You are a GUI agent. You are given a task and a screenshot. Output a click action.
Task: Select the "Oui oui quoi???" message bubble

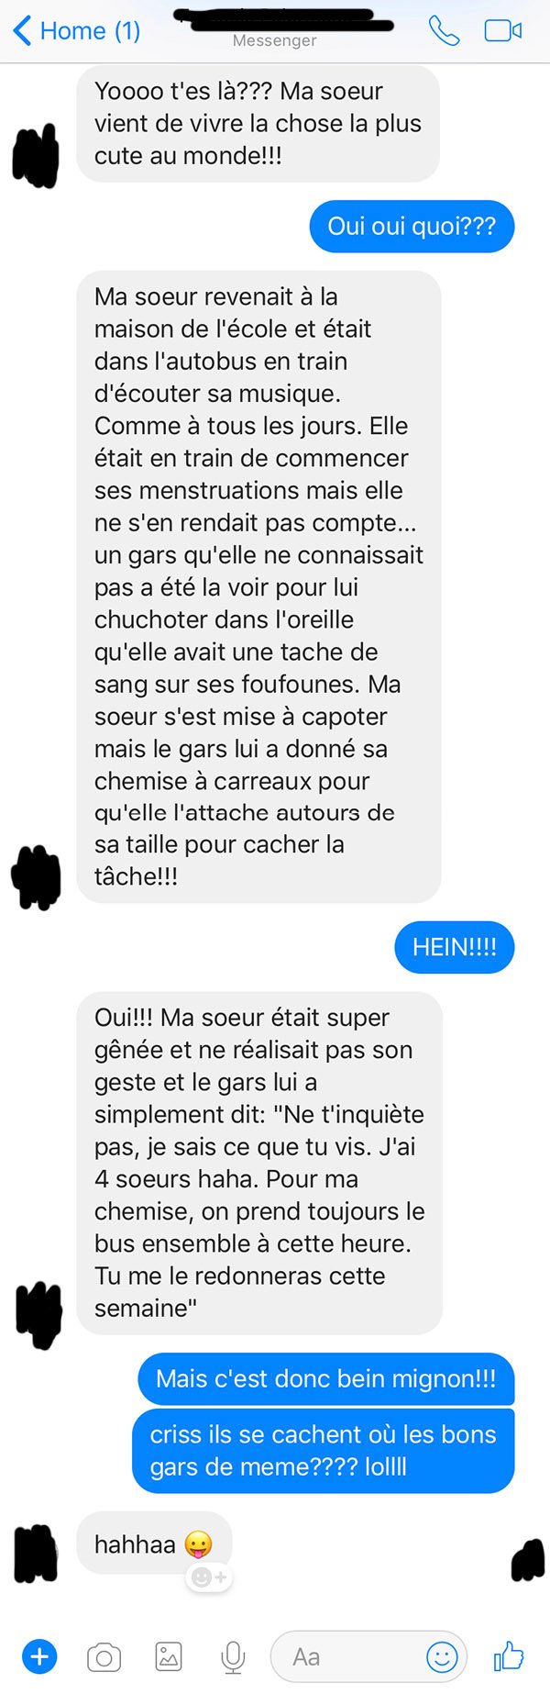point(412,226)
